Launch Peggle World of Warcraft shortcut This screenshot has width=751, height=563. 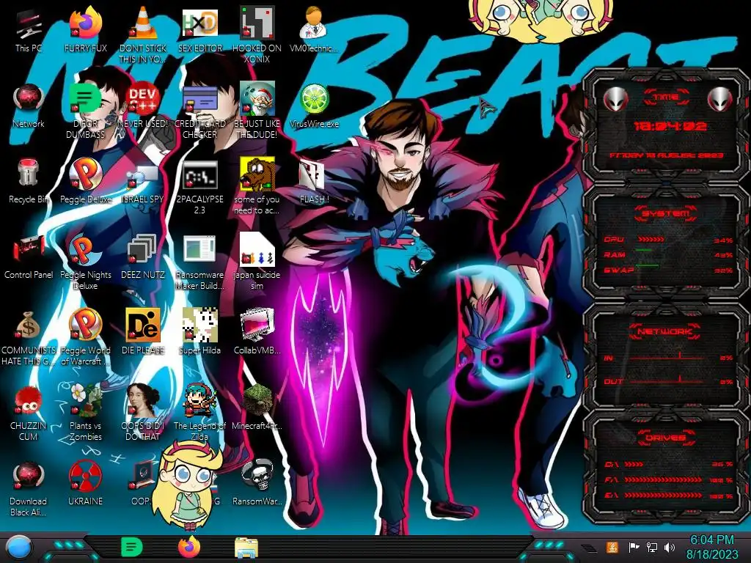coord(85,338)
